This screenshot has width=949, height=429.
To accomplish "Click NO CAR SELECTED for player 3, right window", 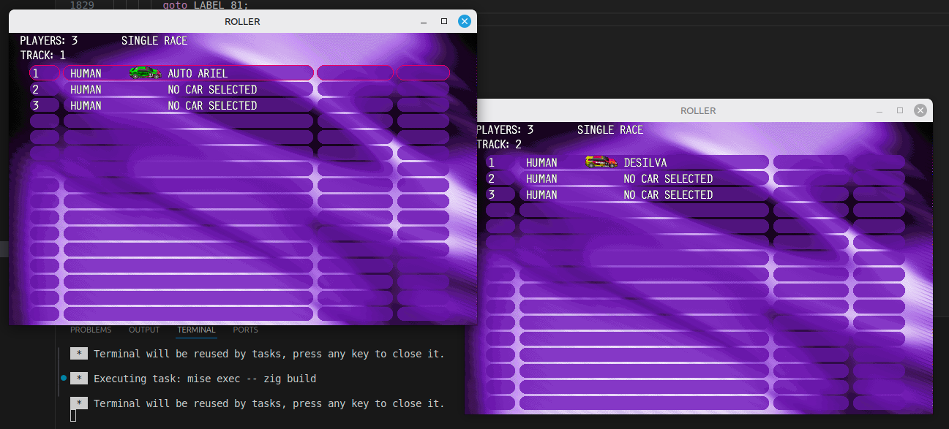I will tap(668, 194).
